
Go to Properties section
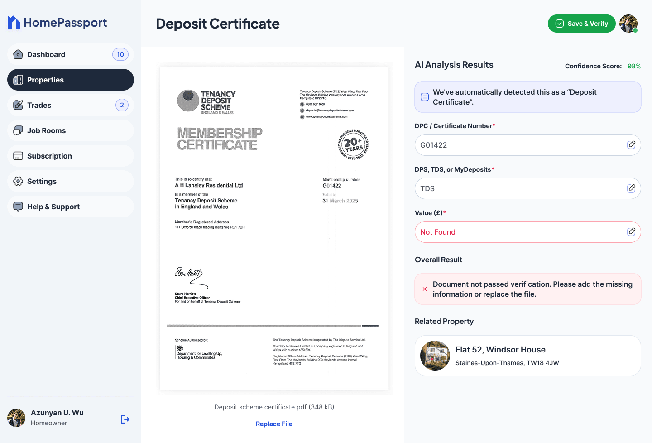[x=71, y=80]
